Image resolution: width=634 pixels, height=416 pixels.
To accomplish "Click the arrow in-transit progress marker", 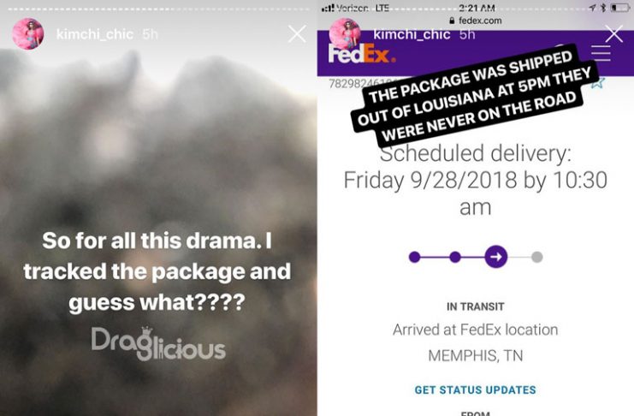I will (496, 257).
